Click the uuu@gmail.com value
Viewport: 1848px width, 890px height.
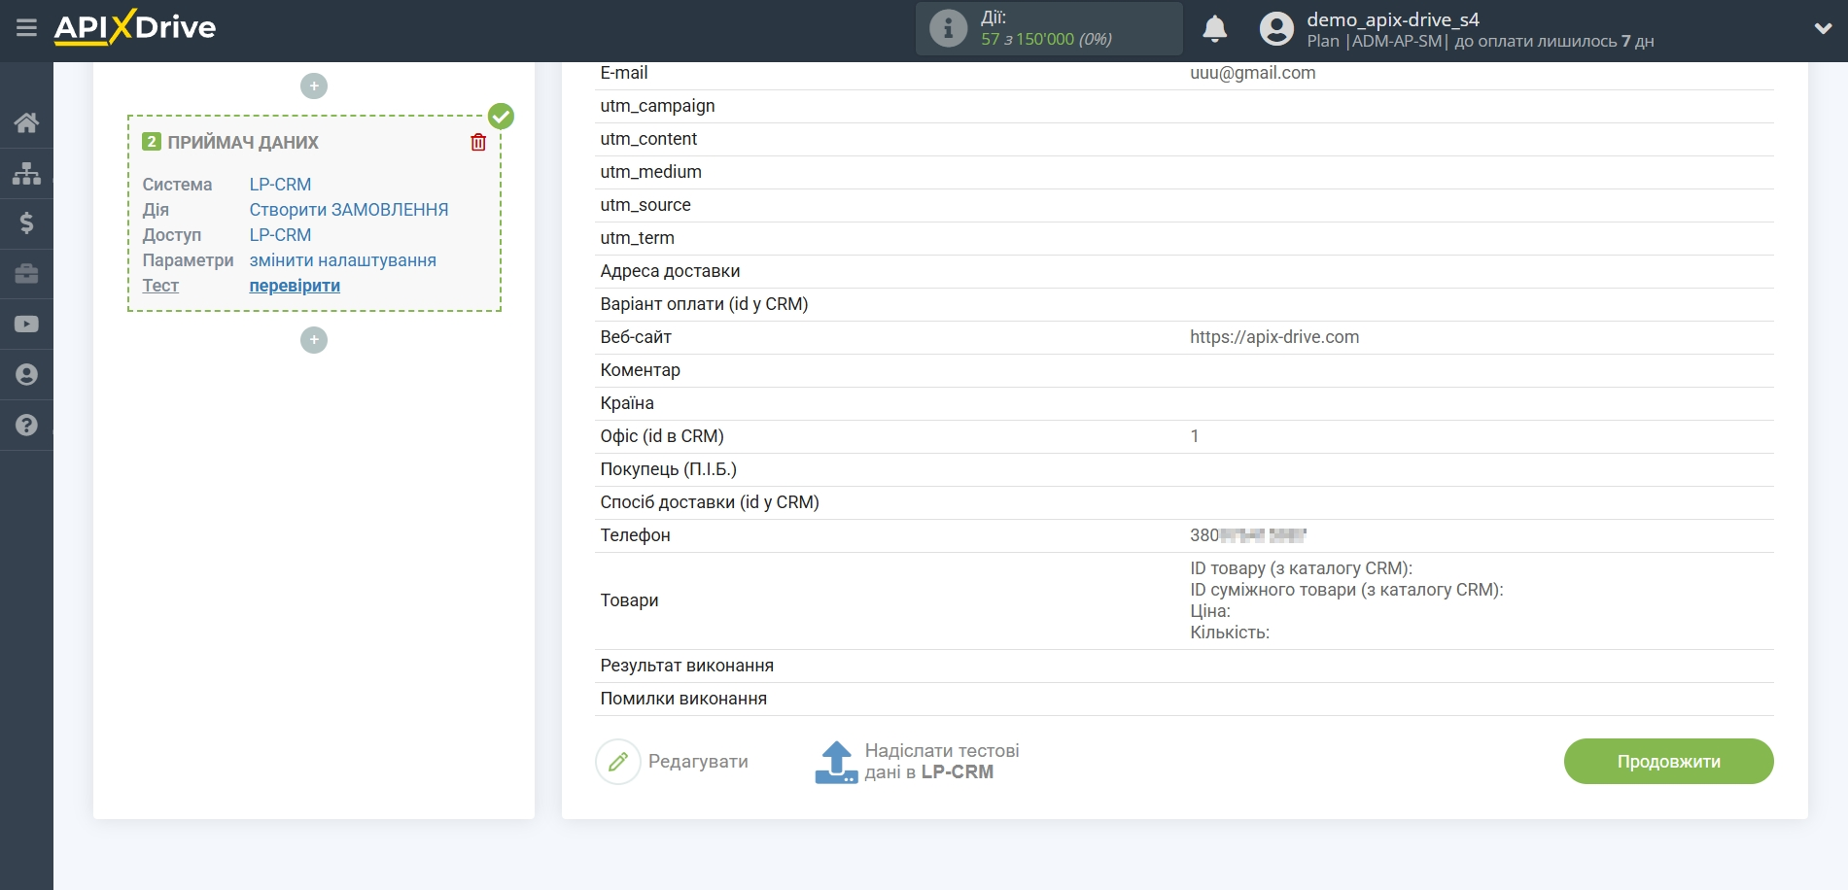(x=1252, y=73)
